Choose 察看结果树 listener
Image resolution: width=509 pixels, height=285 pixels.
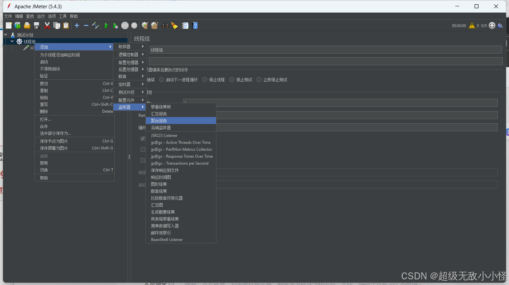tap(181, 107)
